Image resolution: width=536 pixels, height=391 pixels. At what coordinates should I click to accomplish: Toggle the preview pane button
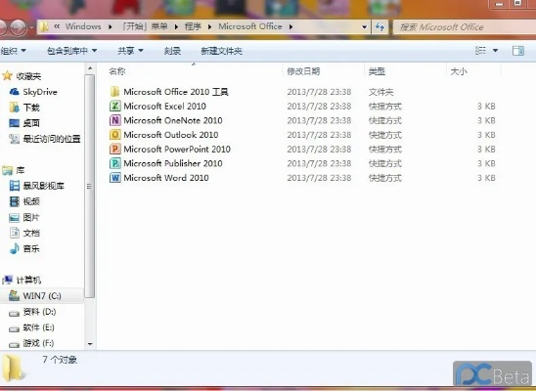518,51
